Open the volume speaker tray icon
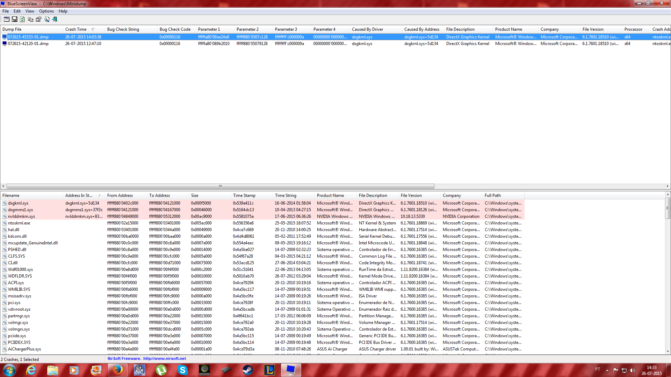Image resolution: width=671 pixels, height=377 pixels. point(633,370)
